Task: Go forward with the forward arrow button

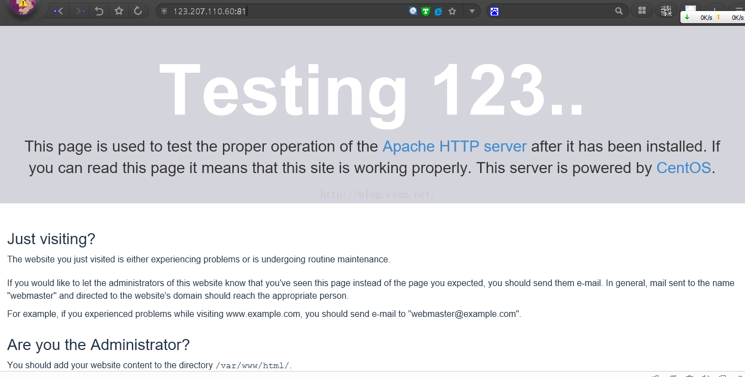Action: click(x=81, y=11)
